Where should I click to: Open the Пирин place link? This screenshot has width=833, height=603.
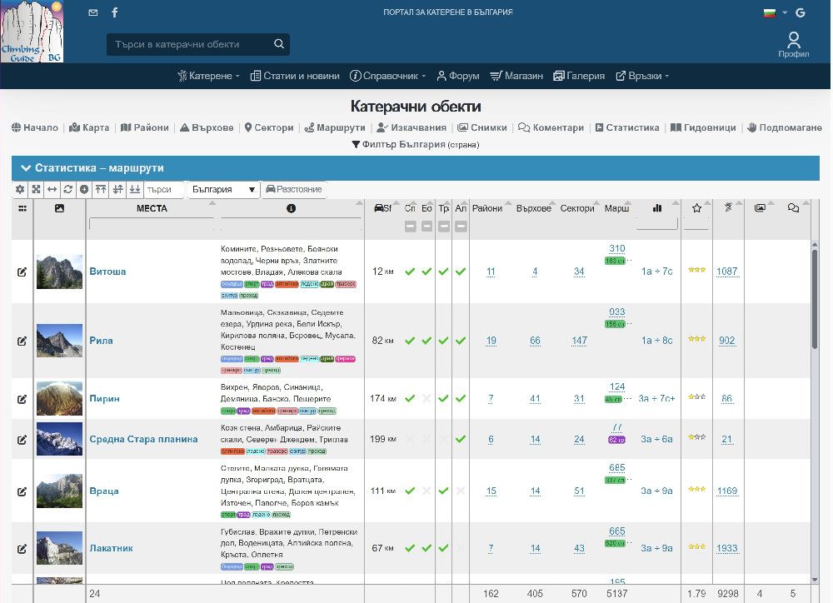(x=104, y=399)
